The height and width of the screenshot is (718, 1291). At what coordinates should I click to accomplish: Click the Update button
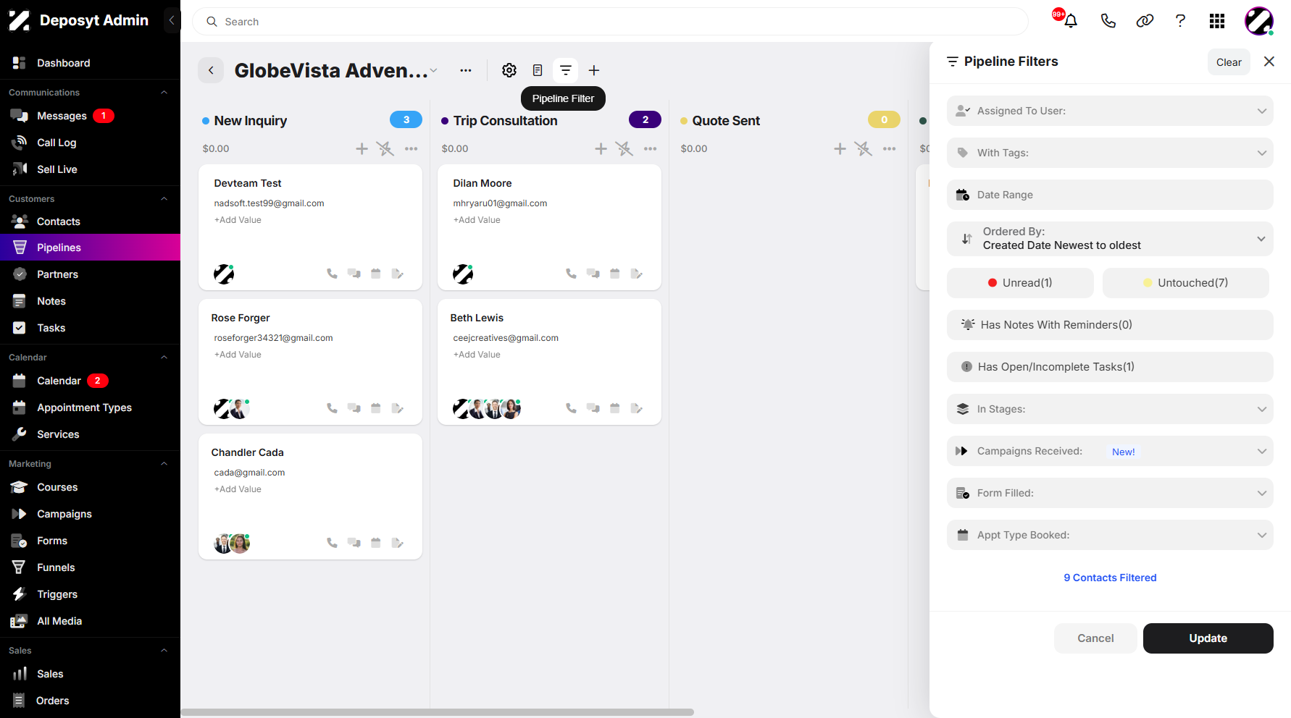coord(1208,638)
